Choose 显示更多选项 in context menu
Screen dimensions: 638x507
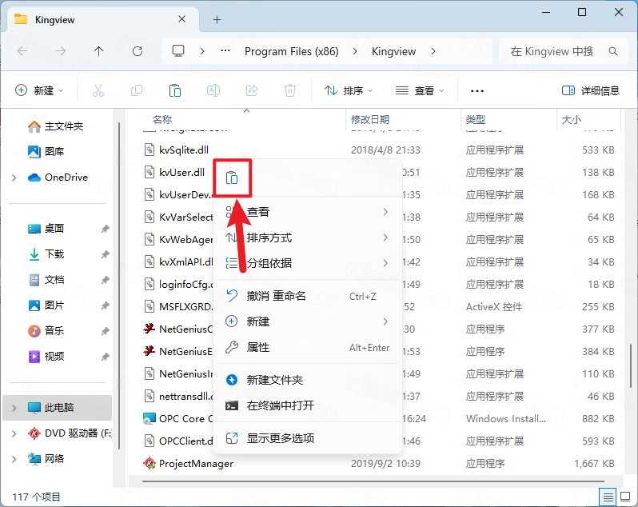[x=308, y=437]
